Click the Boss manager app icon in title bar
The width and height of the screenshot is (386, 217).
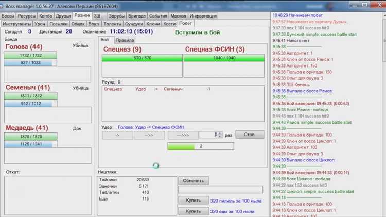tap(4, 4)
